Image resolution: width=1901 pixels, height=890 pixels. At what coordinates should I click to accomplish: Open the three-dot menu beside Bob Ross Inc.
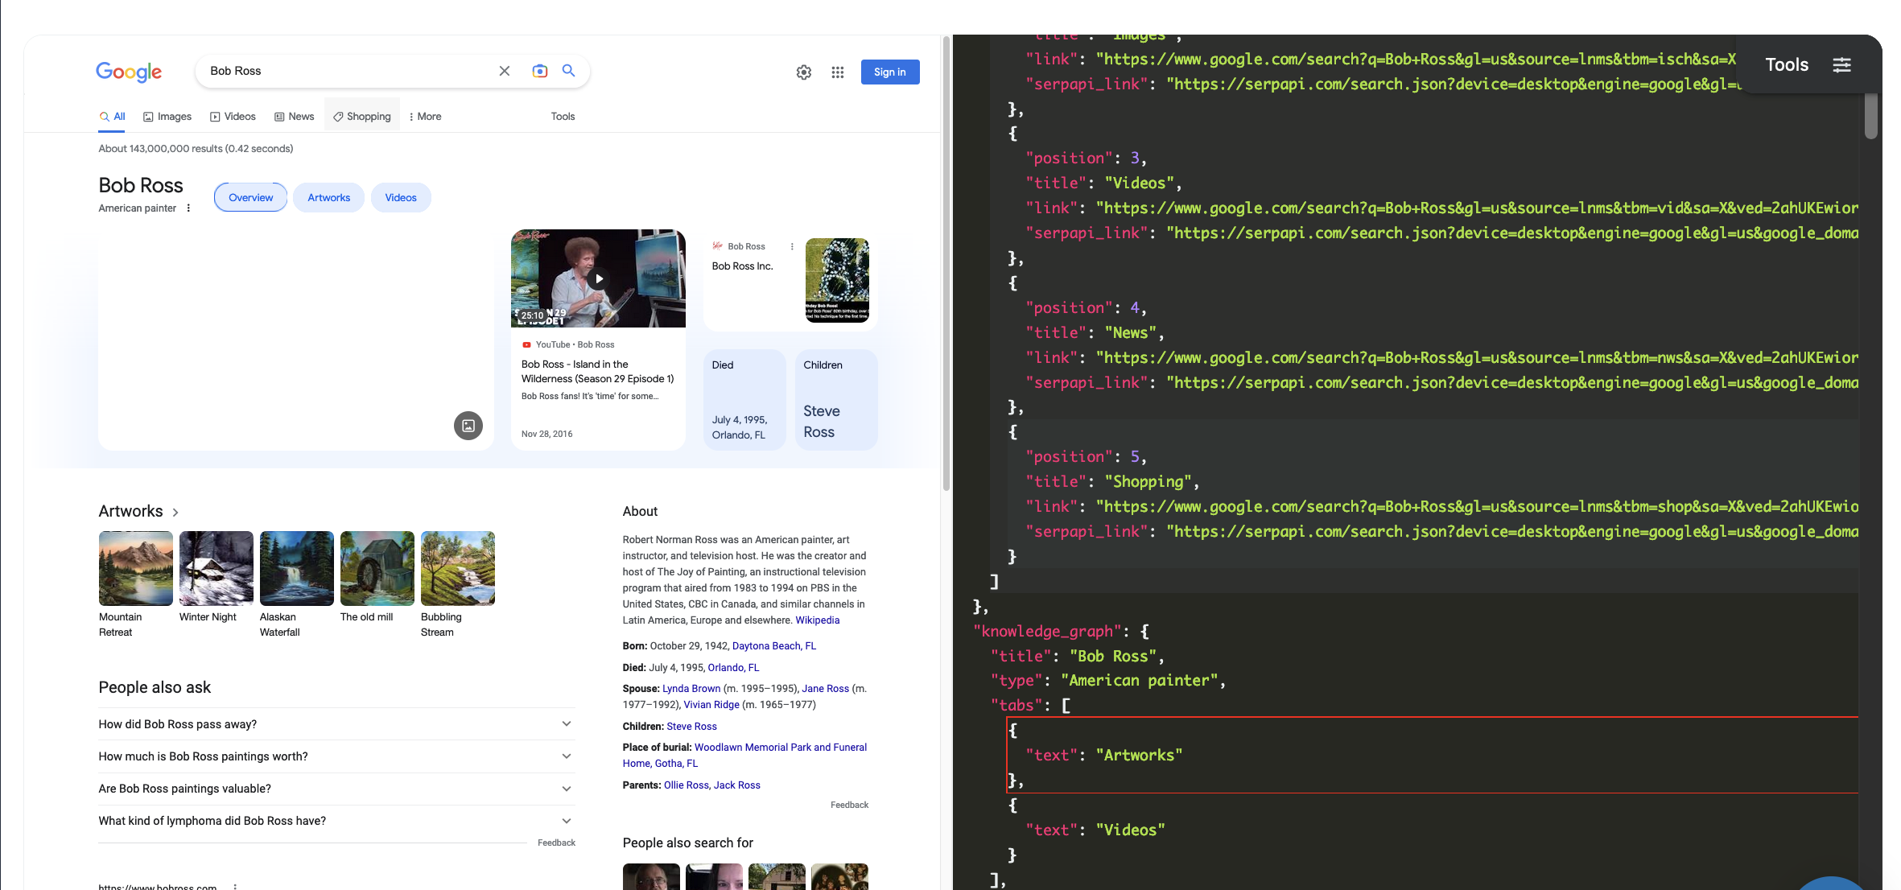[791, 245]
